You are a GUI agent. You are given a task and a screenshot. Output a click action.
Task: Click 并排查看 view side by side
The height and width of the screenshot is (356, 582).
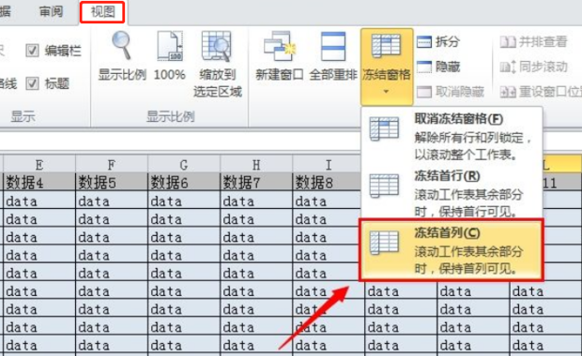click(x=534, y=41)
